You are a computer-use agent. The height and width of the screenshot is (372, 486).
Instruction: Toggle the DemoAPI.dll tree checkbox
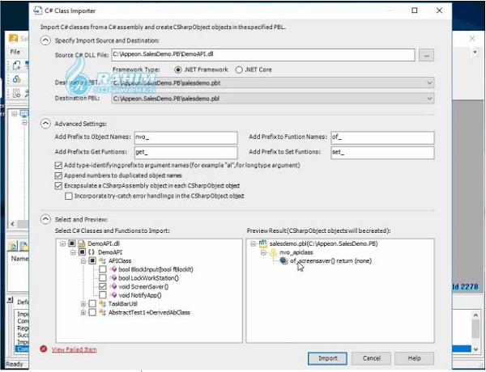tap(71, 243)
